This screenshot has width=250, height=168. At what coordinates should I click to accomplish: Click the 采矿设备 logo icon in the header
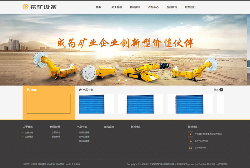click(25, 7)
